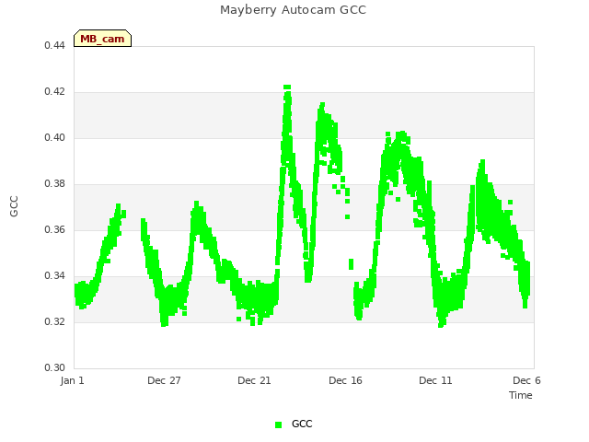Click the GCC vertical axis title
The height and width of the screenshot is (442, 589).
(x=14, y=206)
